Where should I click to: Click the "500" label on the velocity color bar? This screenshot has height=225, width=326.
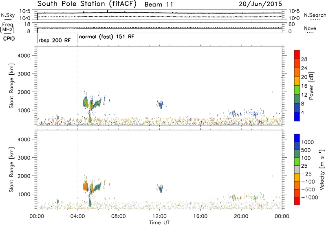[x=306, y=150]
